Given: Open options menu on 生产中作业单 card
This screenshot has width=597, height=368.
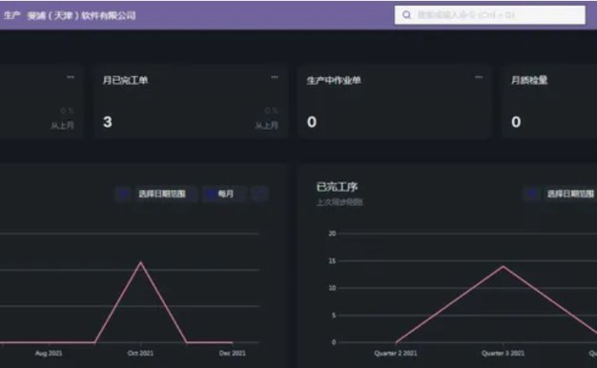Looking at the screenshot, I should tap(479, 77).
